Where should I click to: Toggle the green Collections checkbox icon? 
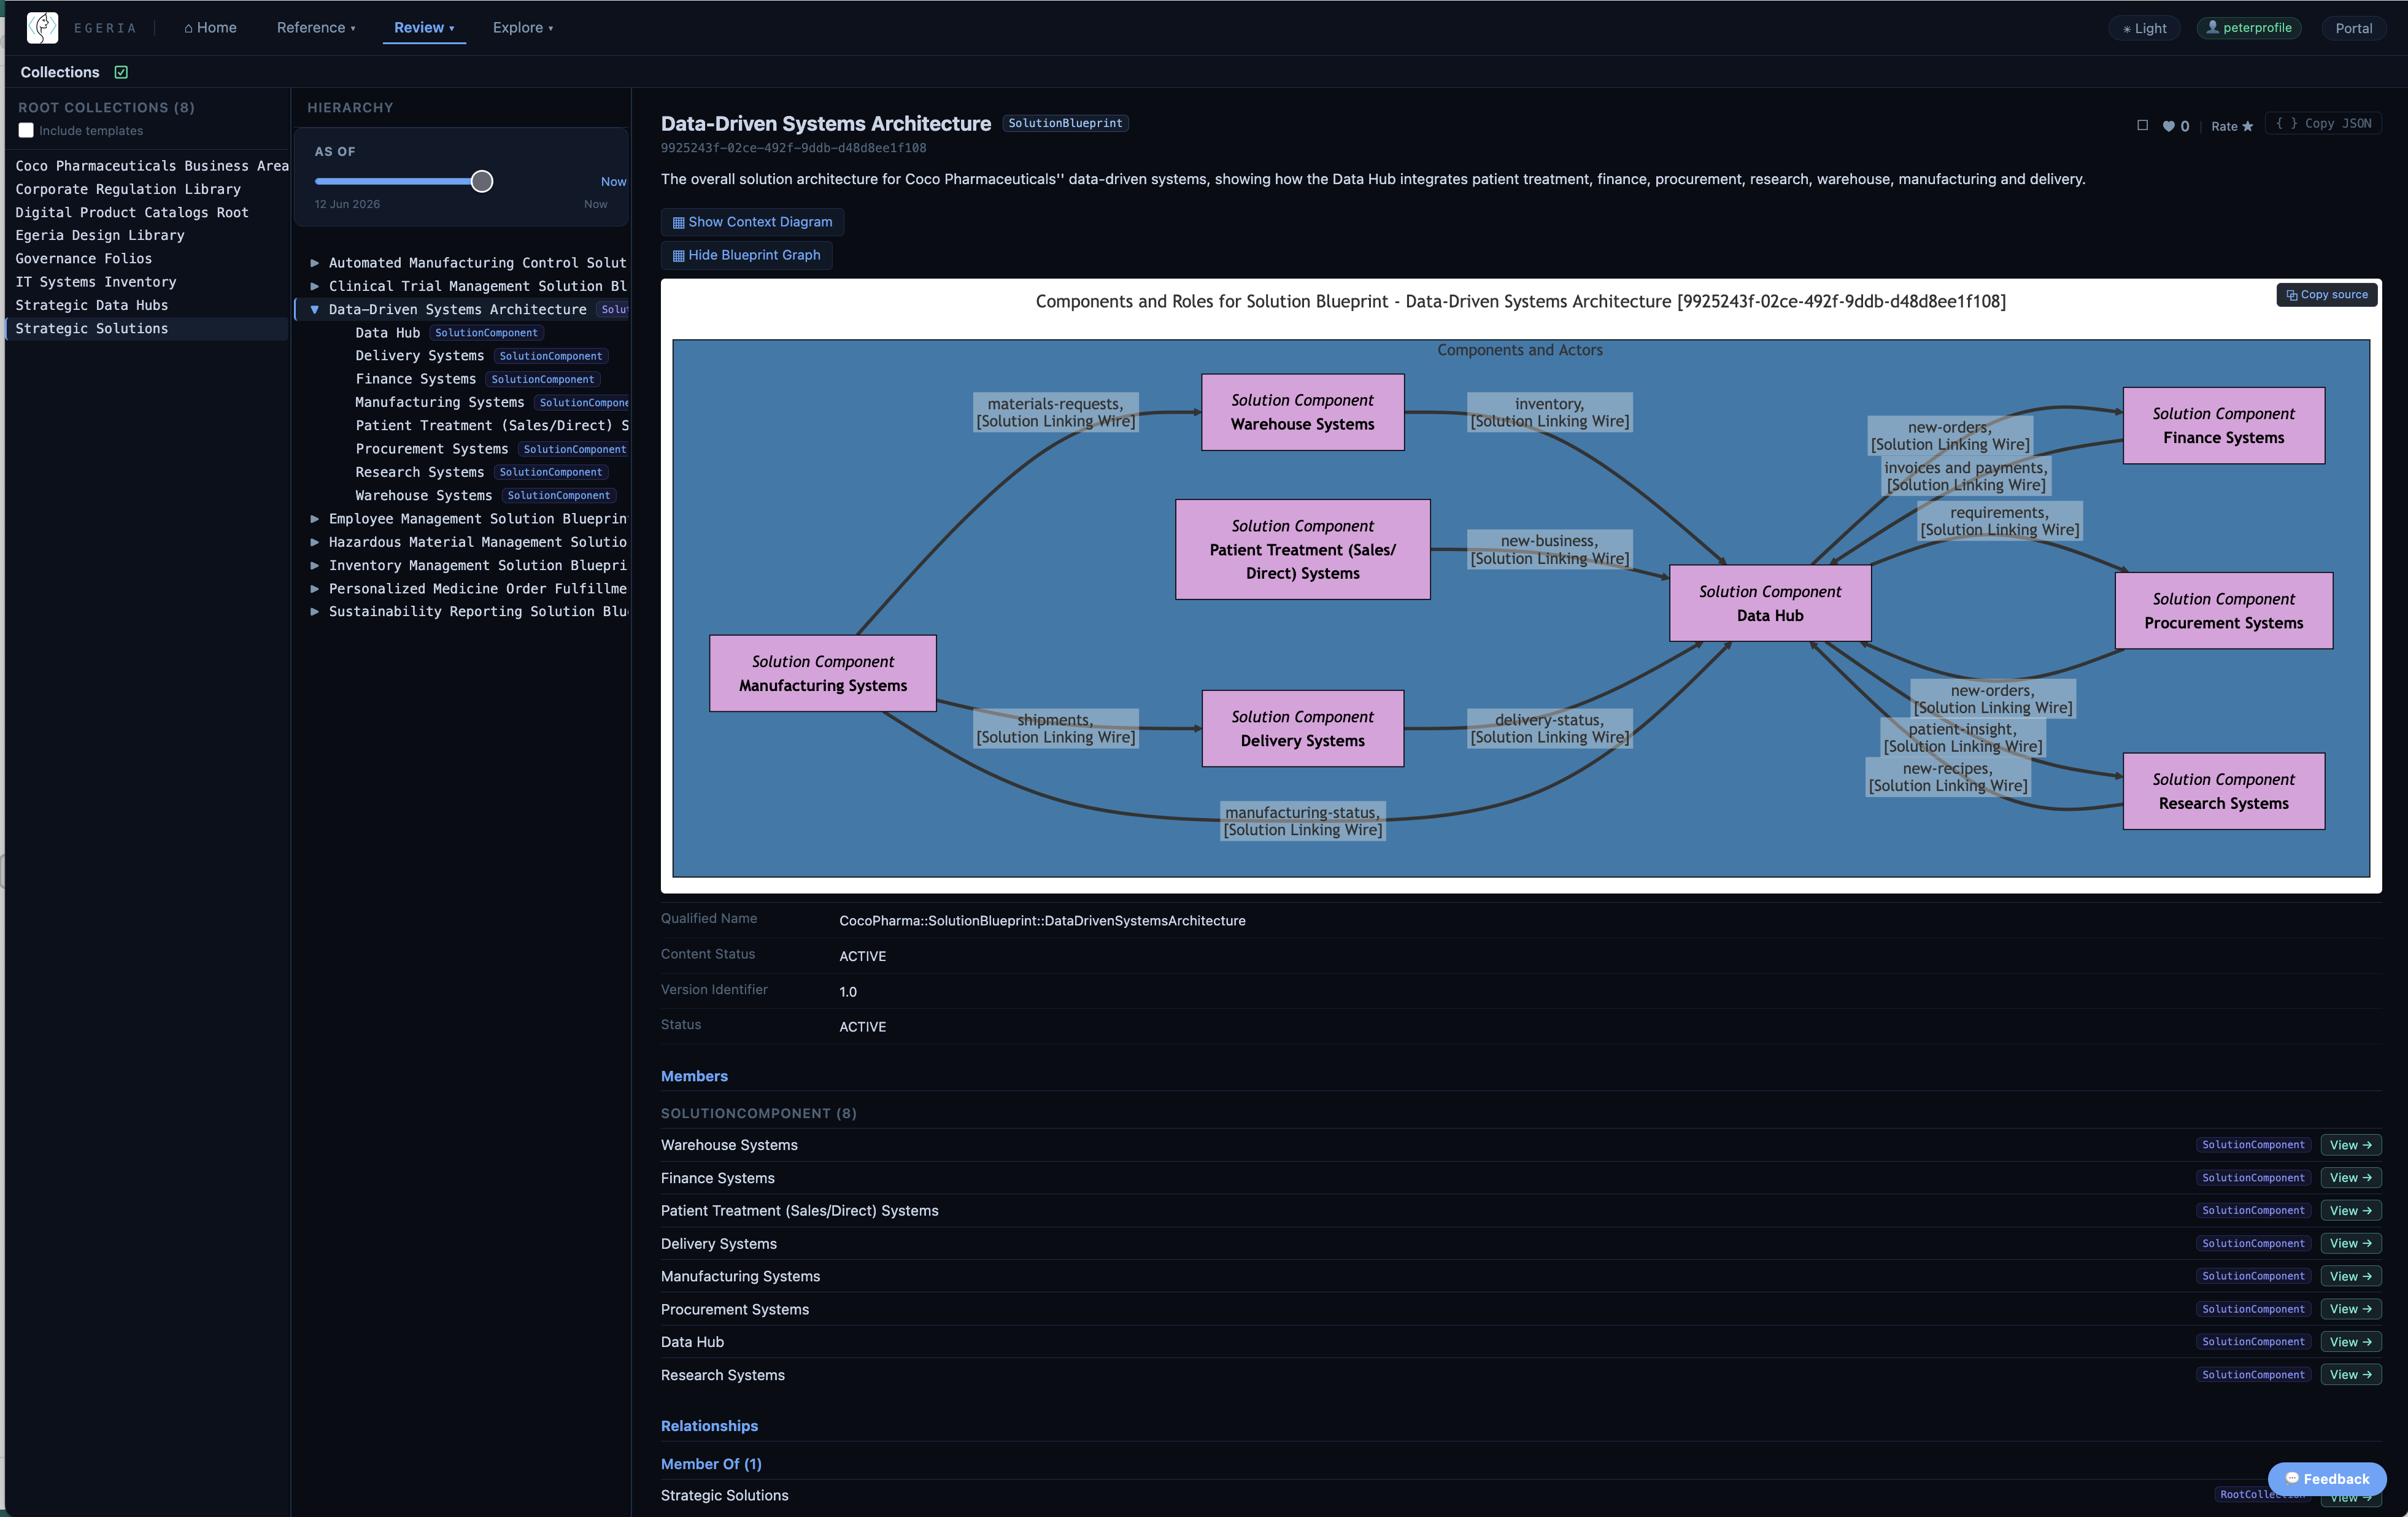(x=121, y=72)
